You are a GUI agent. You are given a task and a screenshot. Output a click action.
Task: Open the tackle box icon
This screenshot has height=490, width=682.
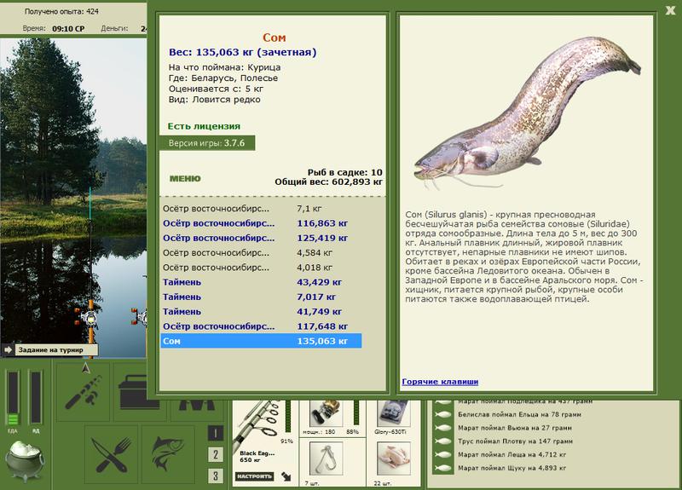pos(139,392)
